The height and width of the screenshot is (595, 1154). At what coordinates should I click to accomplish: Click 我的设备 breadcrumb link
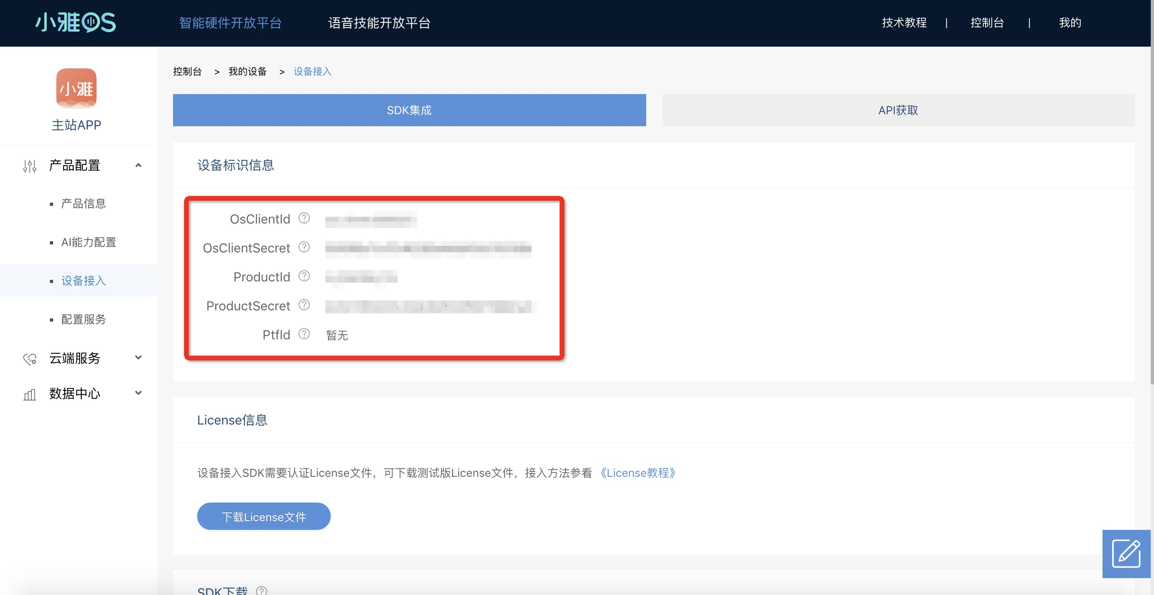coord(247,71)
